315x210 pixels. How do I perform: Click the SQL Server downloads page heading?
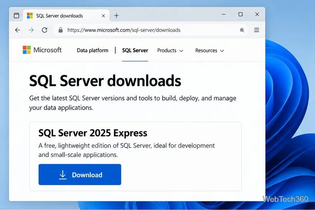(x=105, y=81)
